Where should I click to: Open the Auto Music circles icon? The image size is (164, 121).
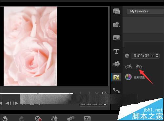coord(71,118)
